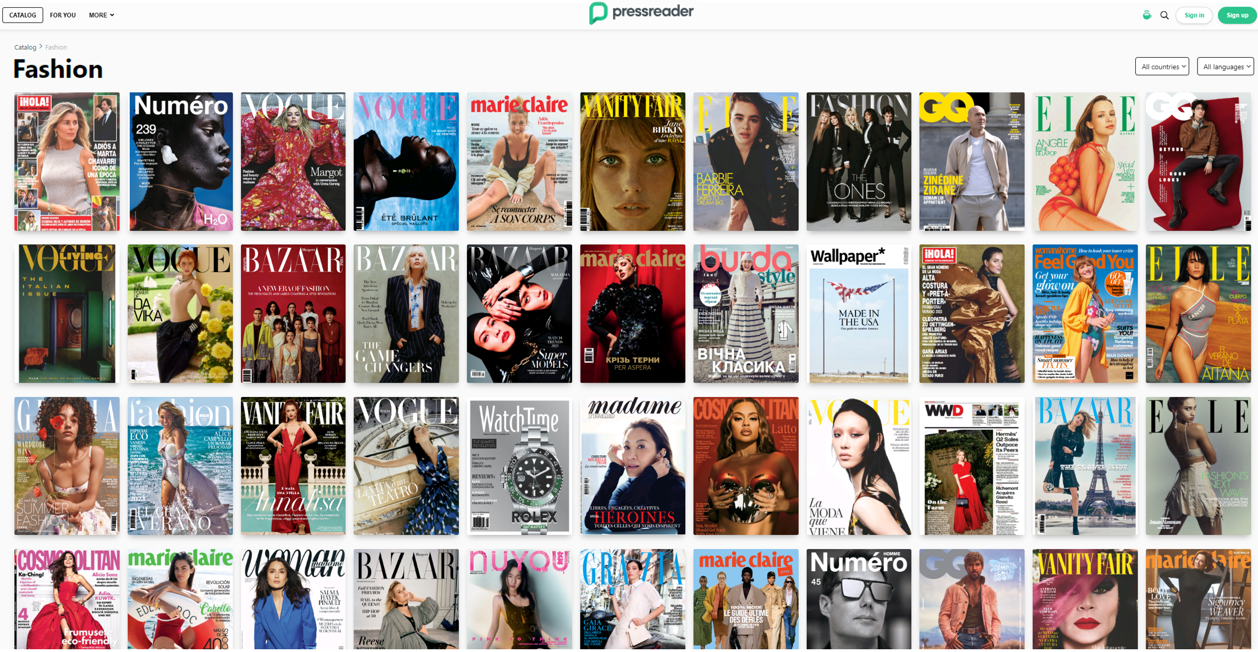Open Vanity Fair pink hair cover
The image size is (1258, 652).
(1085, 600)
